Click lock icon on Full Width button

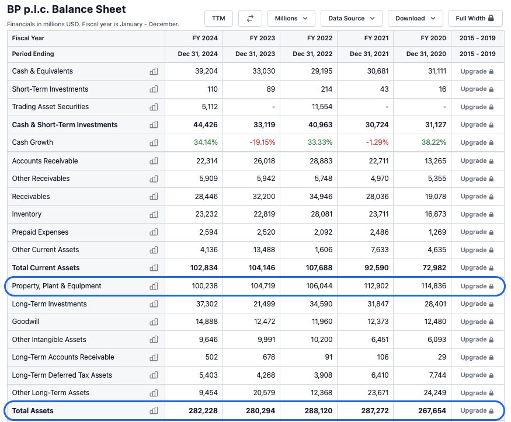point(491,18)
